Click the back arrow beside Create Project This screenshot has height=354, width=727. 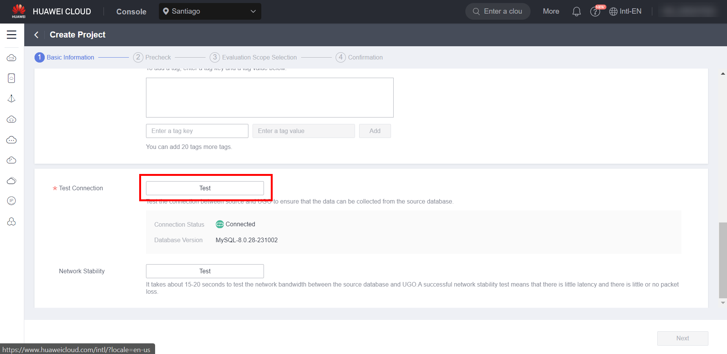pos(36,35)
